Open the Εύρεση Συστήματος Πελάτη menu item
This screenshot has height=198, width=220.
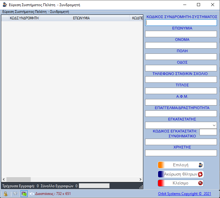click(x=35, y=12)
